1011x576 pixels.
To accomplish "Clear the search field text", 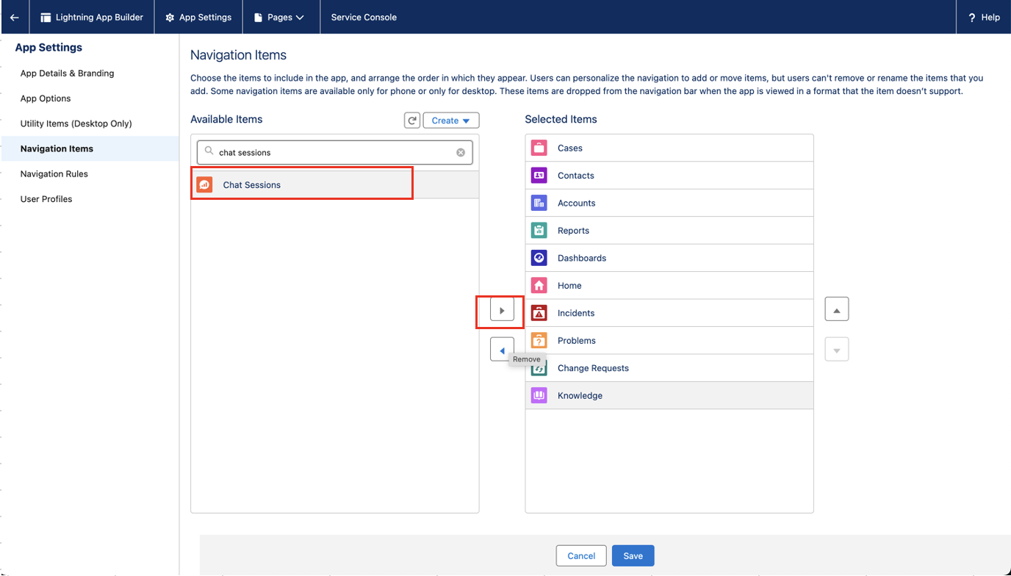I will 461,153.
